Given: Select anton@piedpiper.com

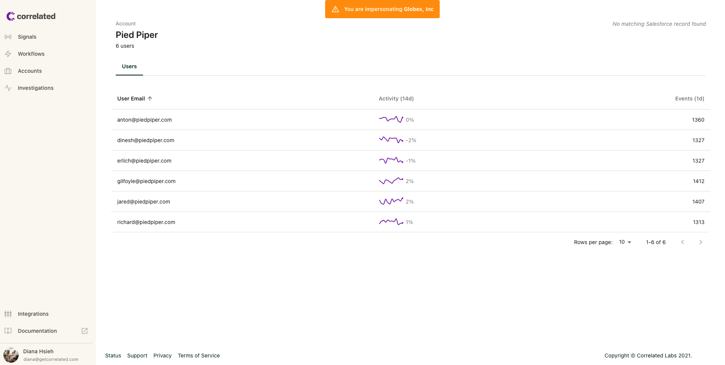Looking at the screenshot, I should point(145,120).
